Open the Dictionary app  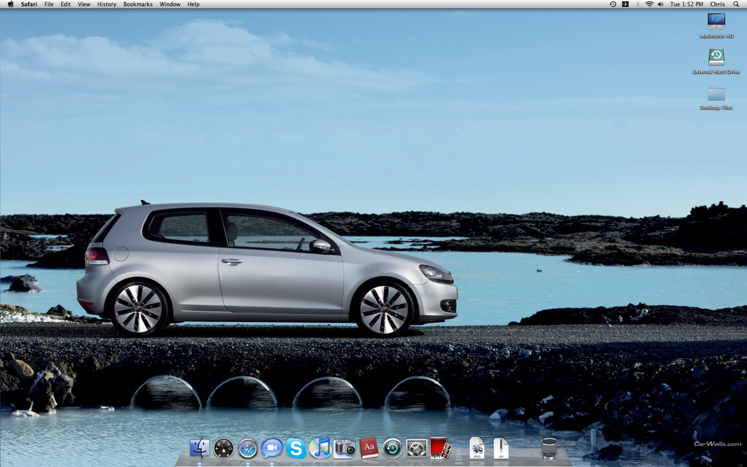(369, 448)
